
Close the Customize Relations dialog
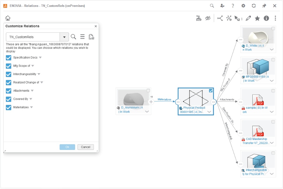tap(96, 26)
